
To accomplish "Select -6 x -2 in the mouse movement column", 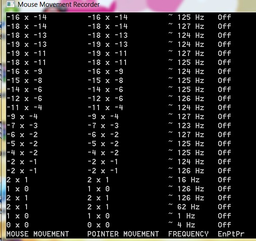I will coord(22,134).
